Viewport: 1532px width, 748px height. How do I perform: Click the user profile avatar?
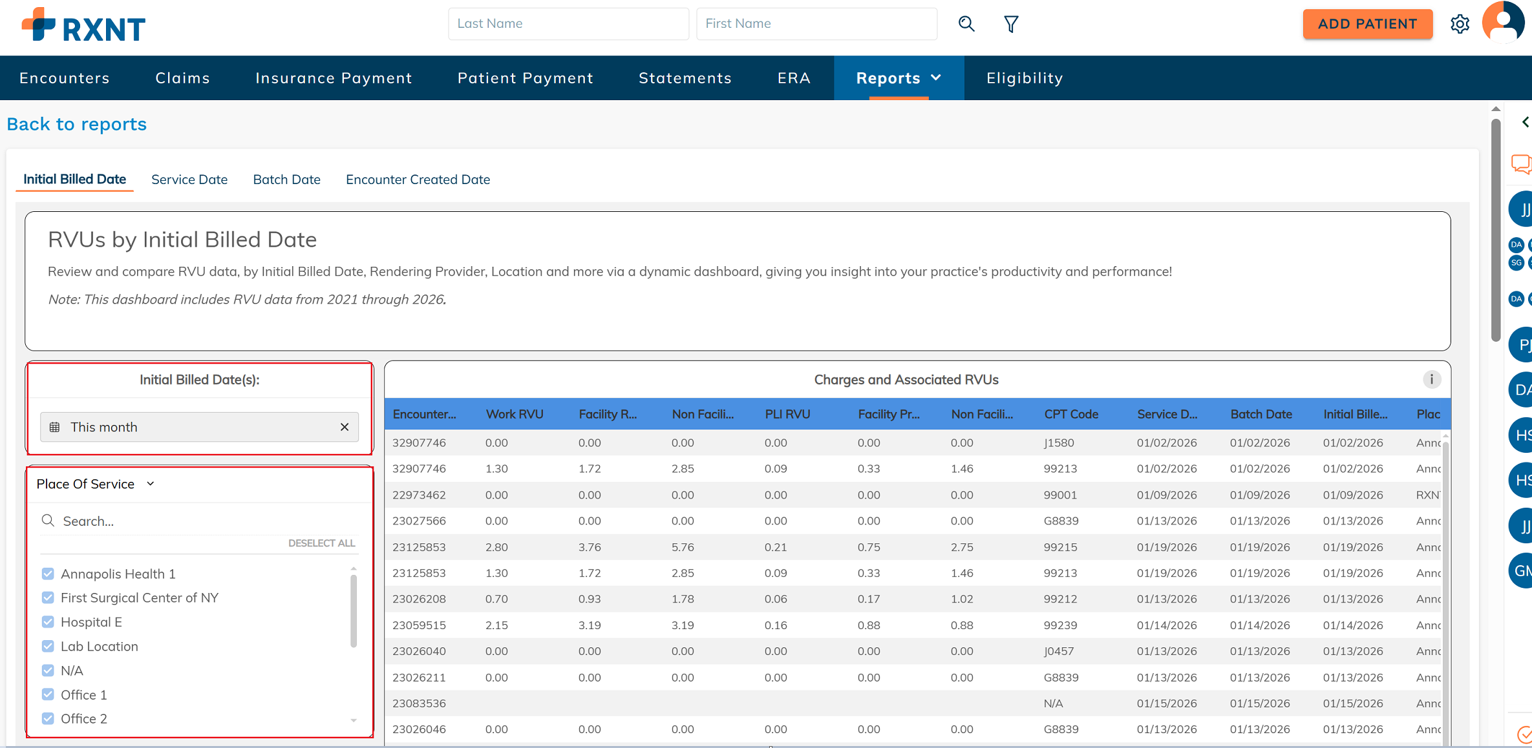point(1504,23)
